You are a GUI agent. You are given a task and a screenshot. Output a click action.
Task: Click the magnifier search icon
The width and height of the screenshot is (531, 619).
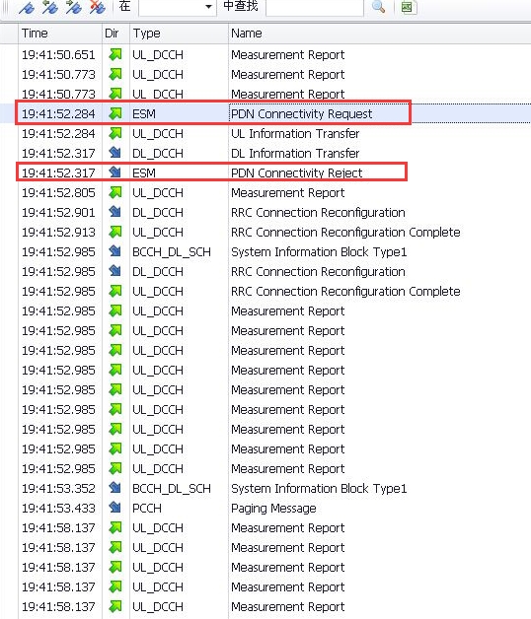378,7
